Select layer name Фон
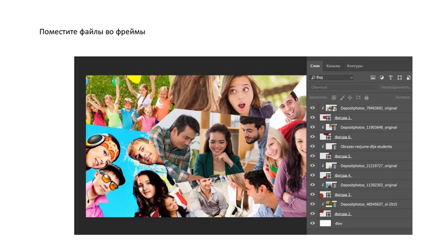Screen dimensions: 448x251 coord(339,223)
